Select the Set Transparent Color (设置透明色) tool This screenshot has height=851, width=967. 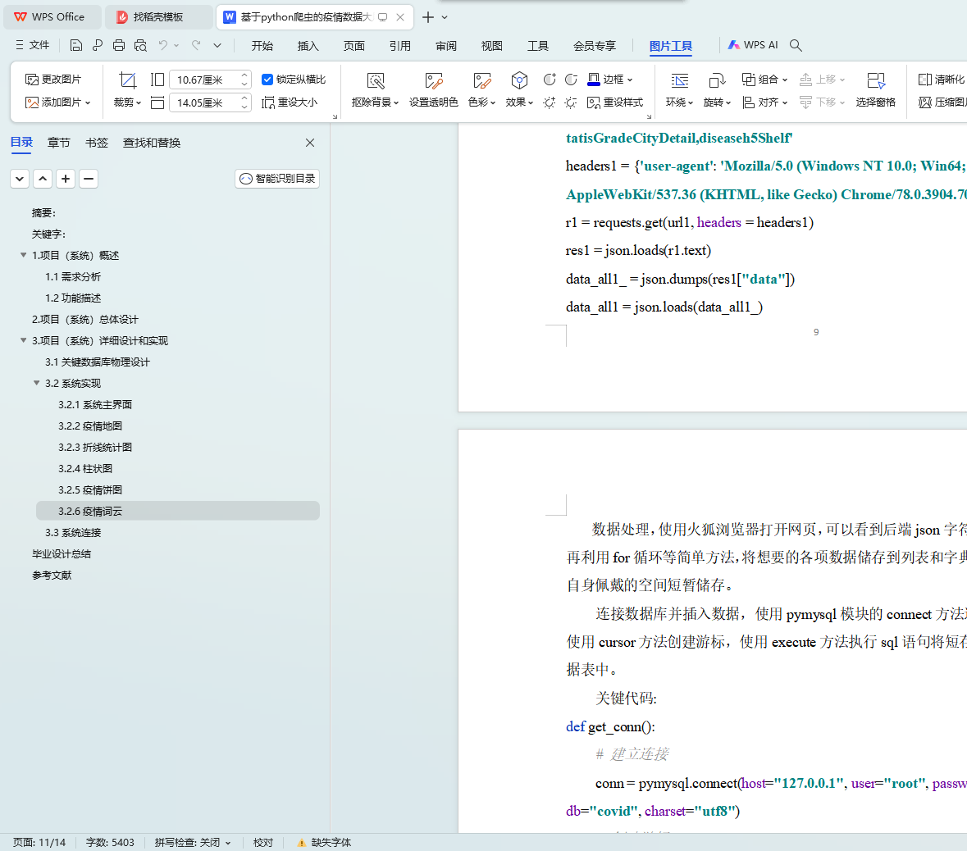[x=433, y=80]
